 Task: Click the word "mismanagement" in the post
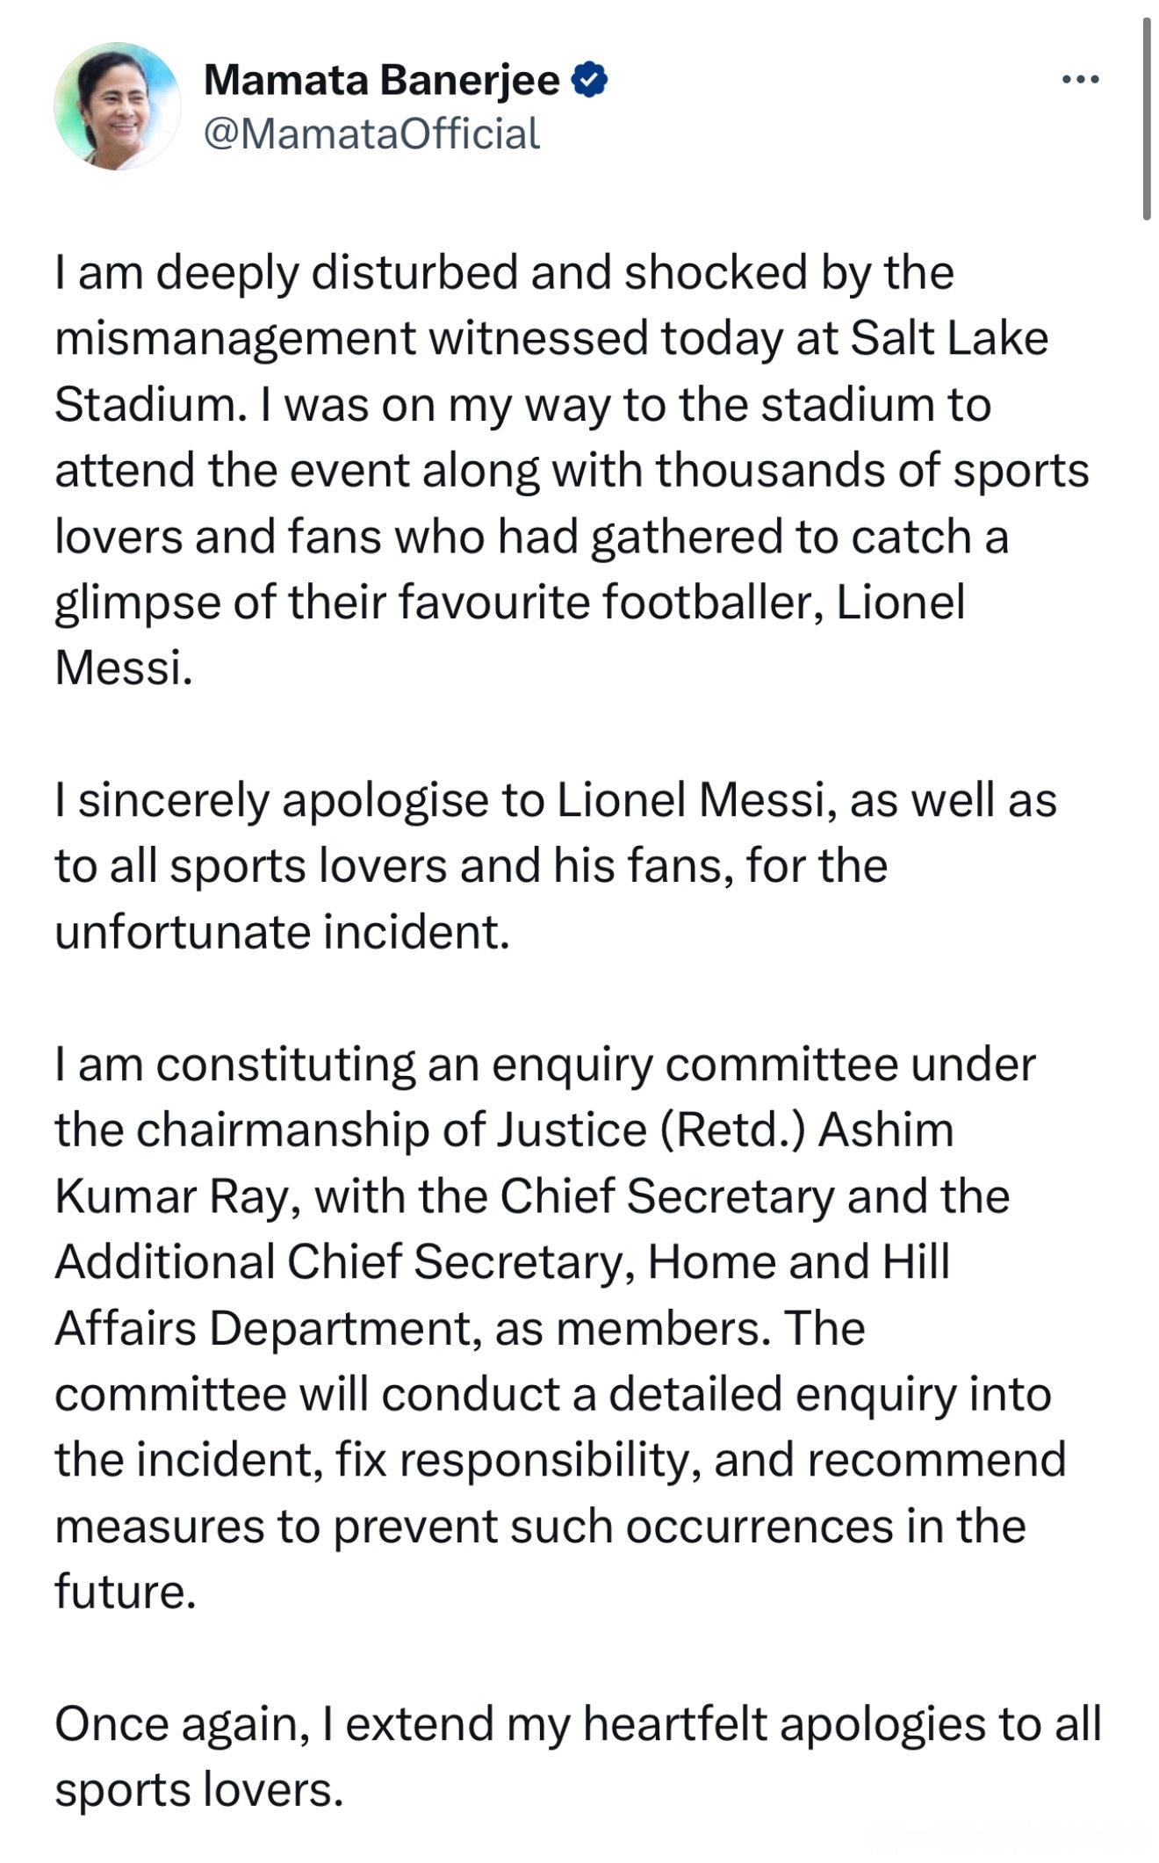coord(234,339)
